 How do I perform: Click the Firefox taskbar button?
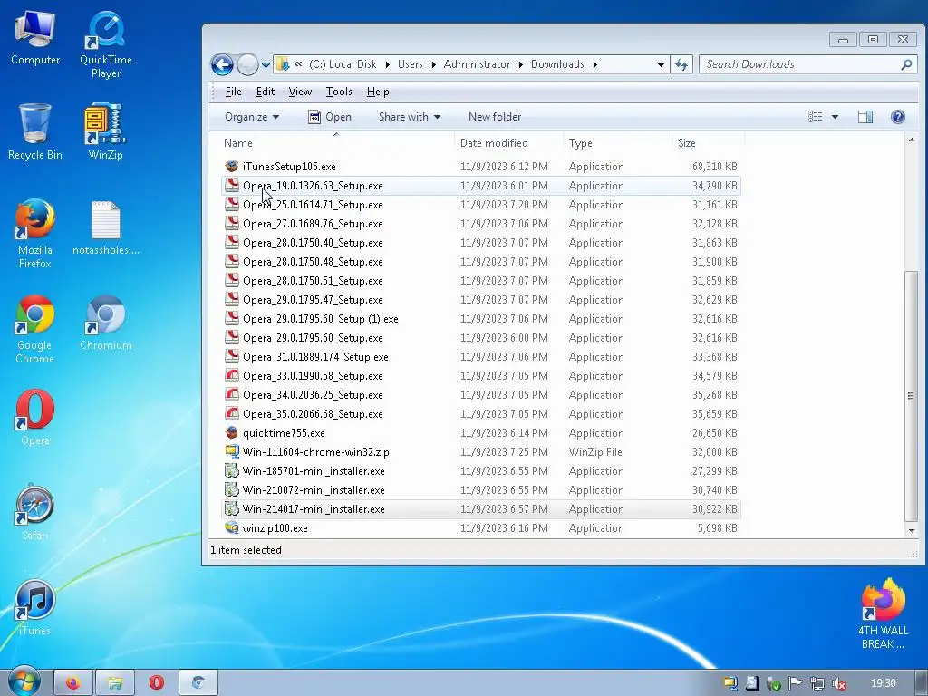point(73,683)
